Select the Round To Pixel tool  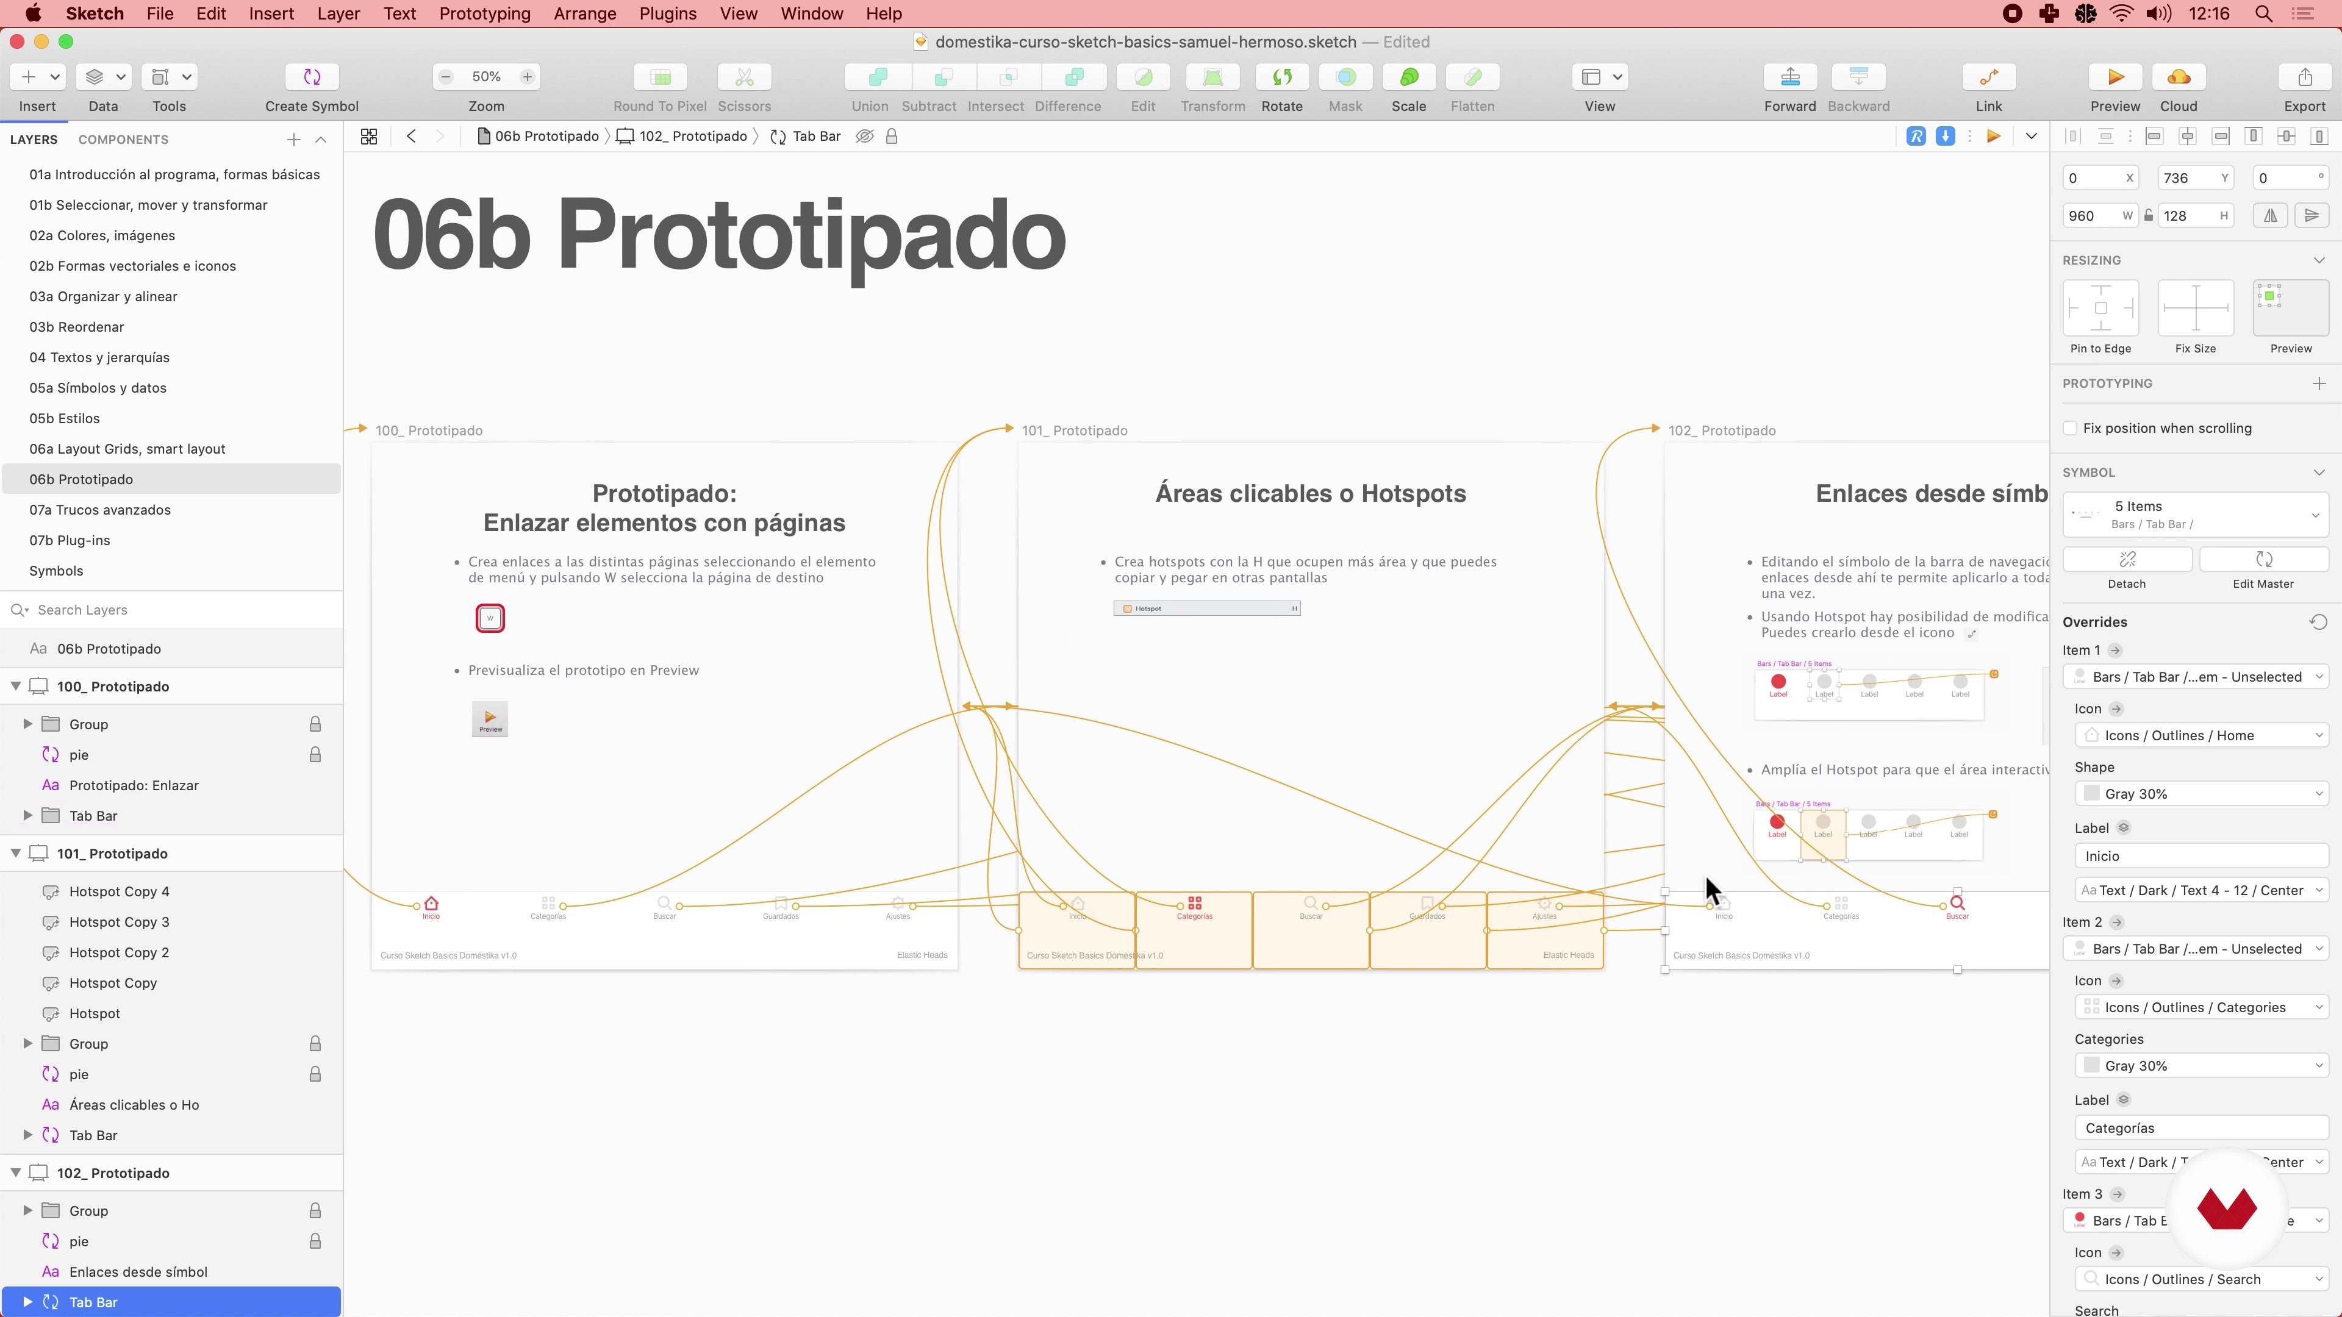point(660,77)
